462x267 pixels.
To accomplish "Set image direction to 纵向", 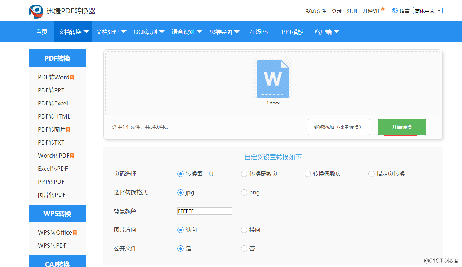I will click(x=180, y=230).
